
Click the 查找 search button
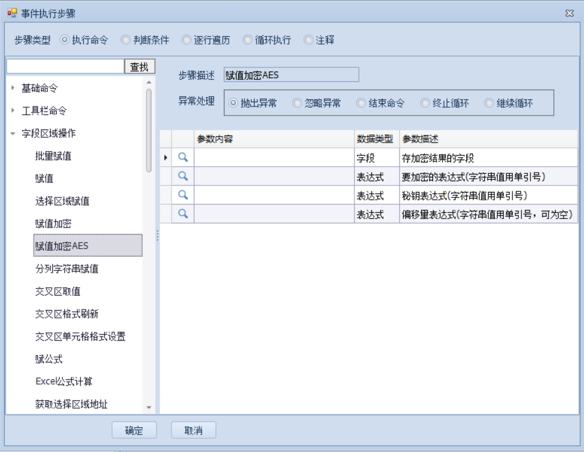[x=139, y=67]
